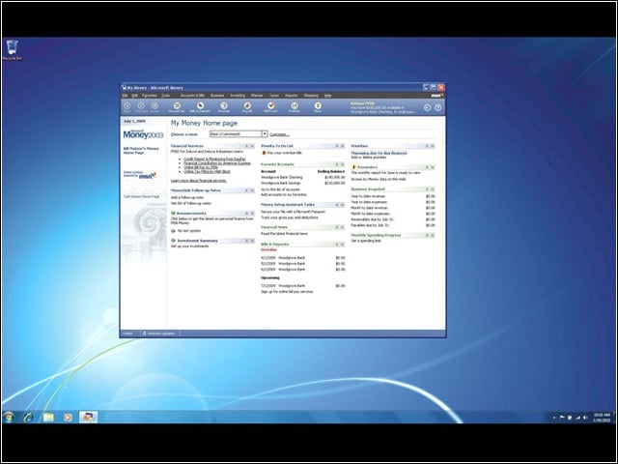
Task: Click Online Bill Pay by MSN link
Action: click(201, 167)
